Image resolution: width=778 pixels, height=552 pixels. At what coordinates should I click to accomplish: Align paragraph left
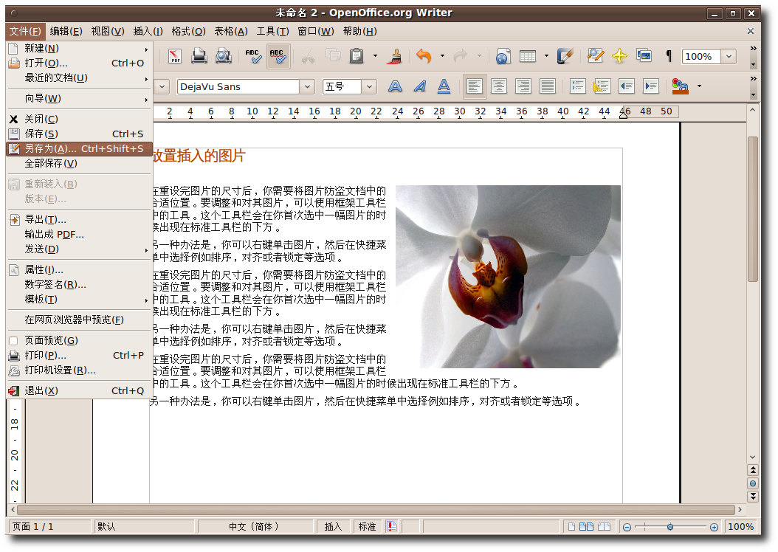[474, 86]
